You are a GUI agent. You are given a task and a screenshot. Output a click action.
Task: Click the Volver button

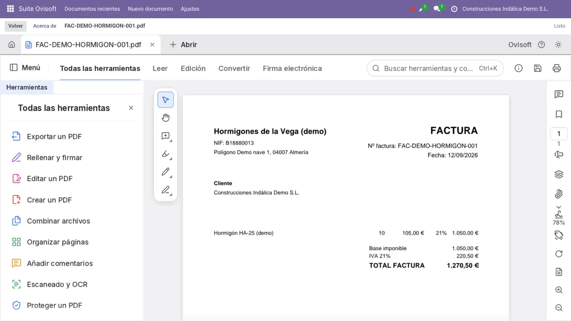point(16,26)
